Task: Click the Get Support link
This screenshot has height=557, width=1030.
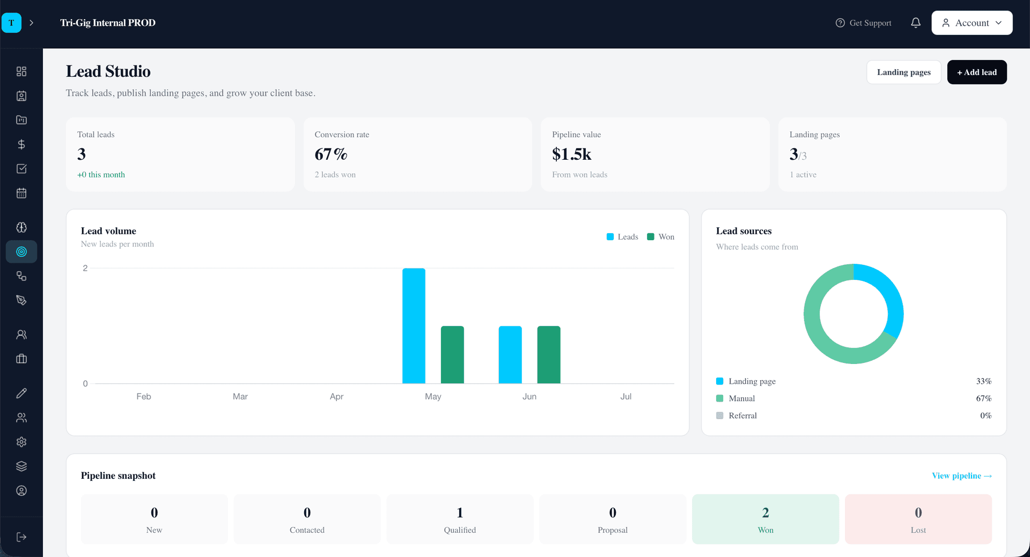Action: pos(864,23)
